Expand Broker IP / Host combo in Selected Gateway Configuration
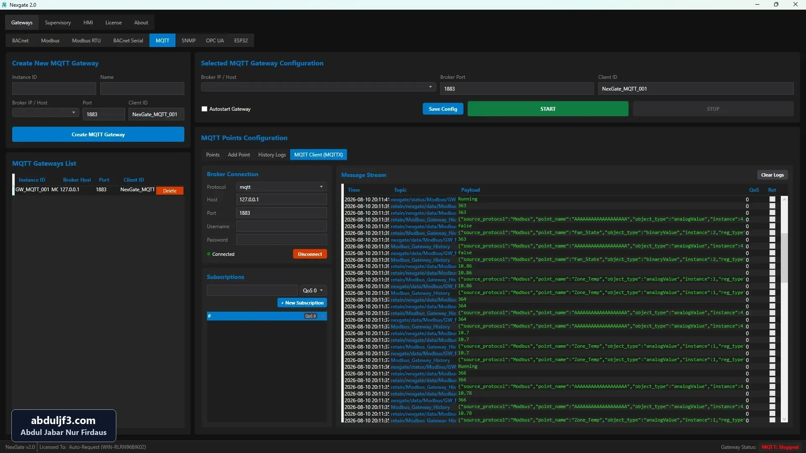The width and height of the screenshot is (806, 453). click(x=318, y=87)
